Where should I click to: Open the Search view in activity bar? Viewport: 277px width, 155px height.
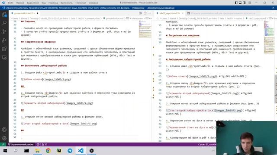click(x=4, y=23)
